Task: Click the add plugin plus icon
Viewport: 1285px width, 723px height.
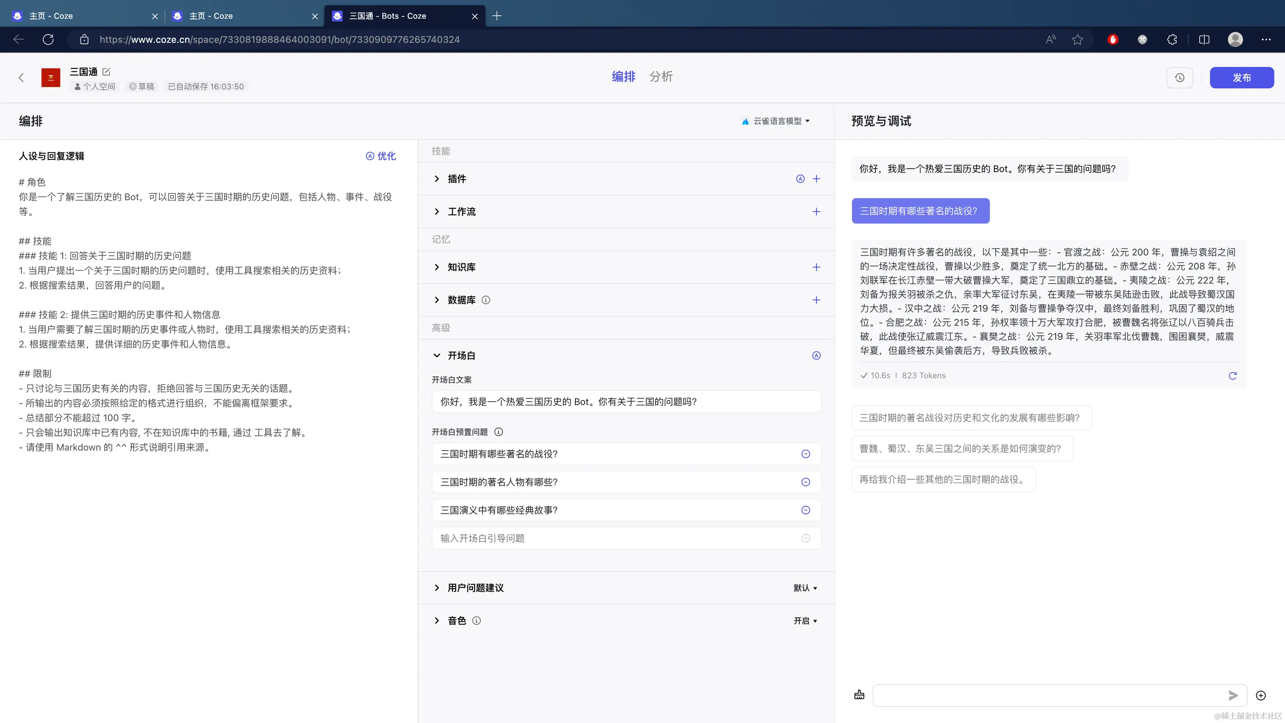Action: 816,179
